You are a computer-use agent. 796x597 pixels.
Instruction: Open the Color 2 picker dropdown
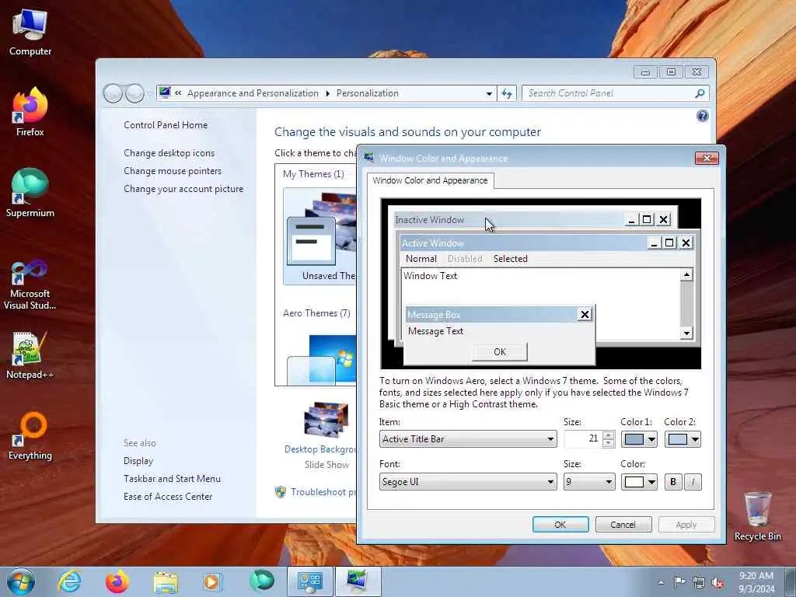click(x=683, y=439)
